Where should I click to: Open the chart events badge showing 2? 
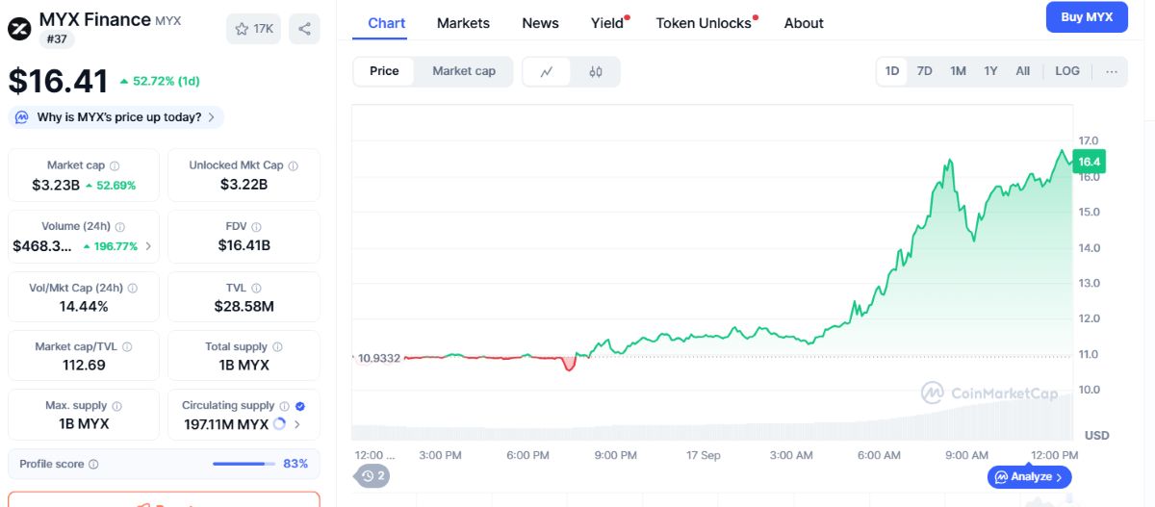[373, 475]
